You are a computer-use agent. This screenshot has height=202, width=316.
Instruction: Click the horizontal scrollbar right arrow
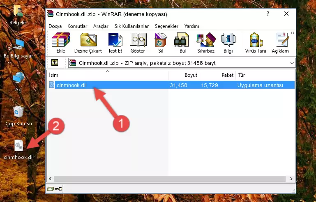tap(291, 179)
